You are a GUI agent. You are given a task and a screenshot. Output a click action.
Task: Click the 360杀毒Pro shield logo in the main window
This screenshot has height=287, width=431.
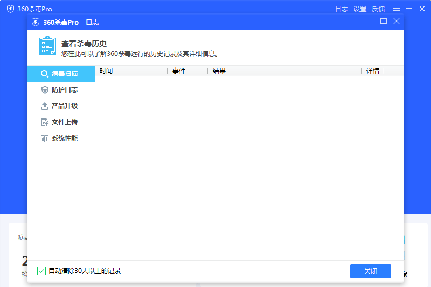[10, 9]
